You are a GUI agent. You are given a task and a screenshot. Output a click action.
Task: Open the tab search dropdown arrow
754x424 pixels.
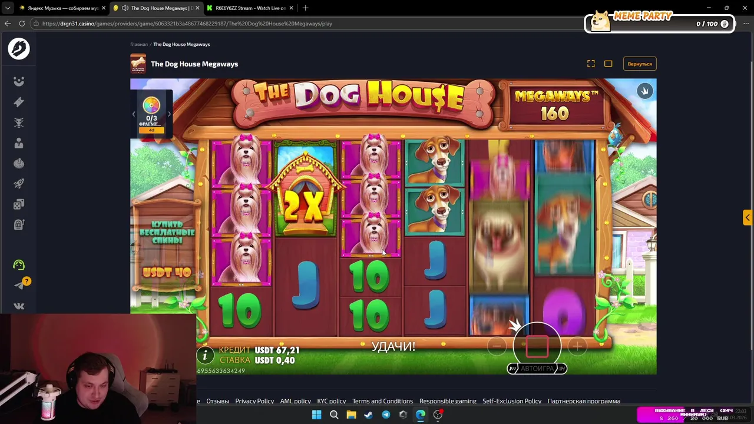coord(7,8)
